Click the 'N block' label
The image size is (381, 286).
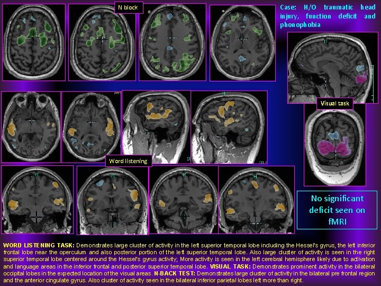(128, 8)
